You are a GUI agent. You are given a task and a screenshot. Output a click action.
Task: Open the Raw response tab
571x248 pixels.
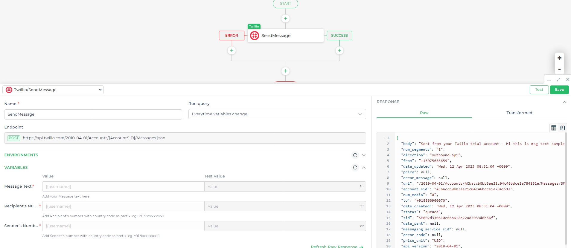(424, 113)
